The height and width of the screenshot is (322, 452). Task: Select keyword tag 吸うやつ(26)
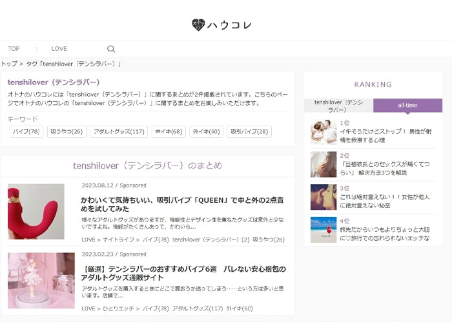[67, 131]
